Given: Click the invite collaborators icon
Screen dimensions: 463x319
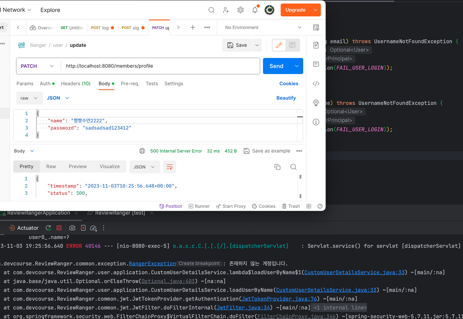Looking at the screenshot, I should coord(226,10).
